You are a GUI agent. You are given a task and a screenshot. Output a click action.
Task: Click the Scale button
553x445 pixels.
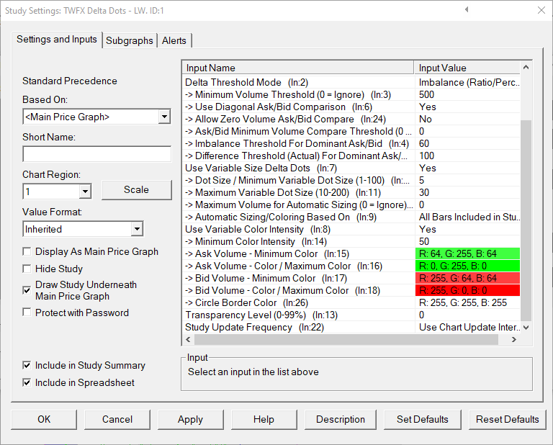point(136,190)
